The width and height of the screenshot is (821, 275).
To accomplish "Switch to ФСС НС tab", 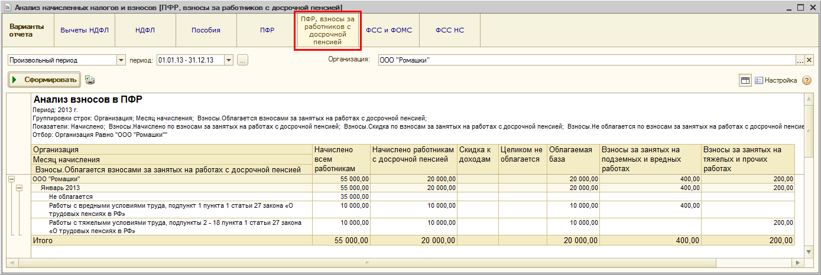I will point(450,30).
